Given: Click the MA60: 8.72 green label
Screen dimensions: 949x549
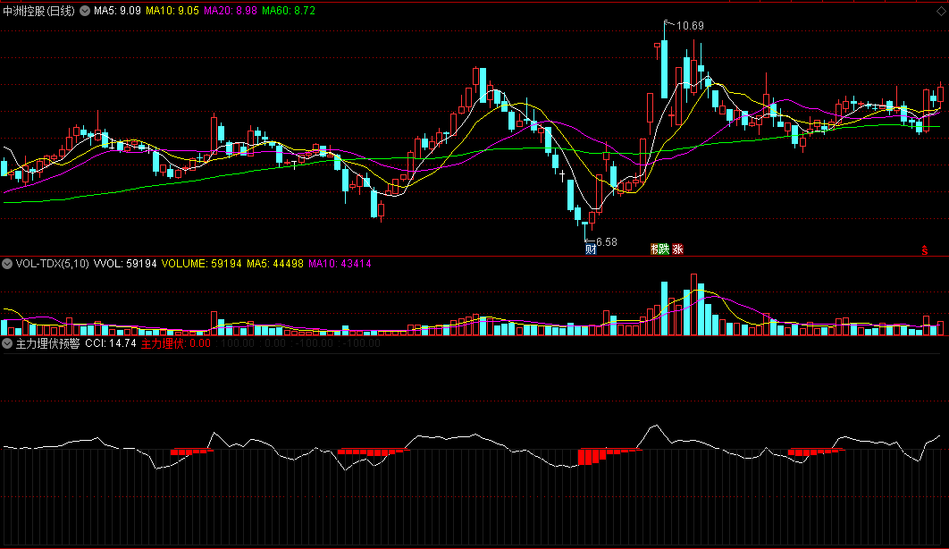Looking at the screenshot, I should 289,11.
